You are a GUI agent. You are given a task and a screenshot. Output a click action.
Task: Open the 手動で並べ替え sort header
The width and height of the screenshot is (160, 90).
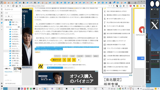point(13,20)
